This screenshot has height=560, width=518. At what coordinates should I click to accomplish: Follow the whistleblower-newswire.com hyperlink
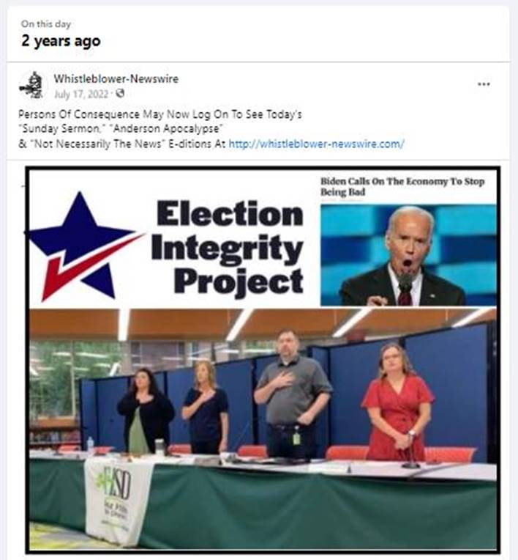pyautogui.click(x=316, y=144)
